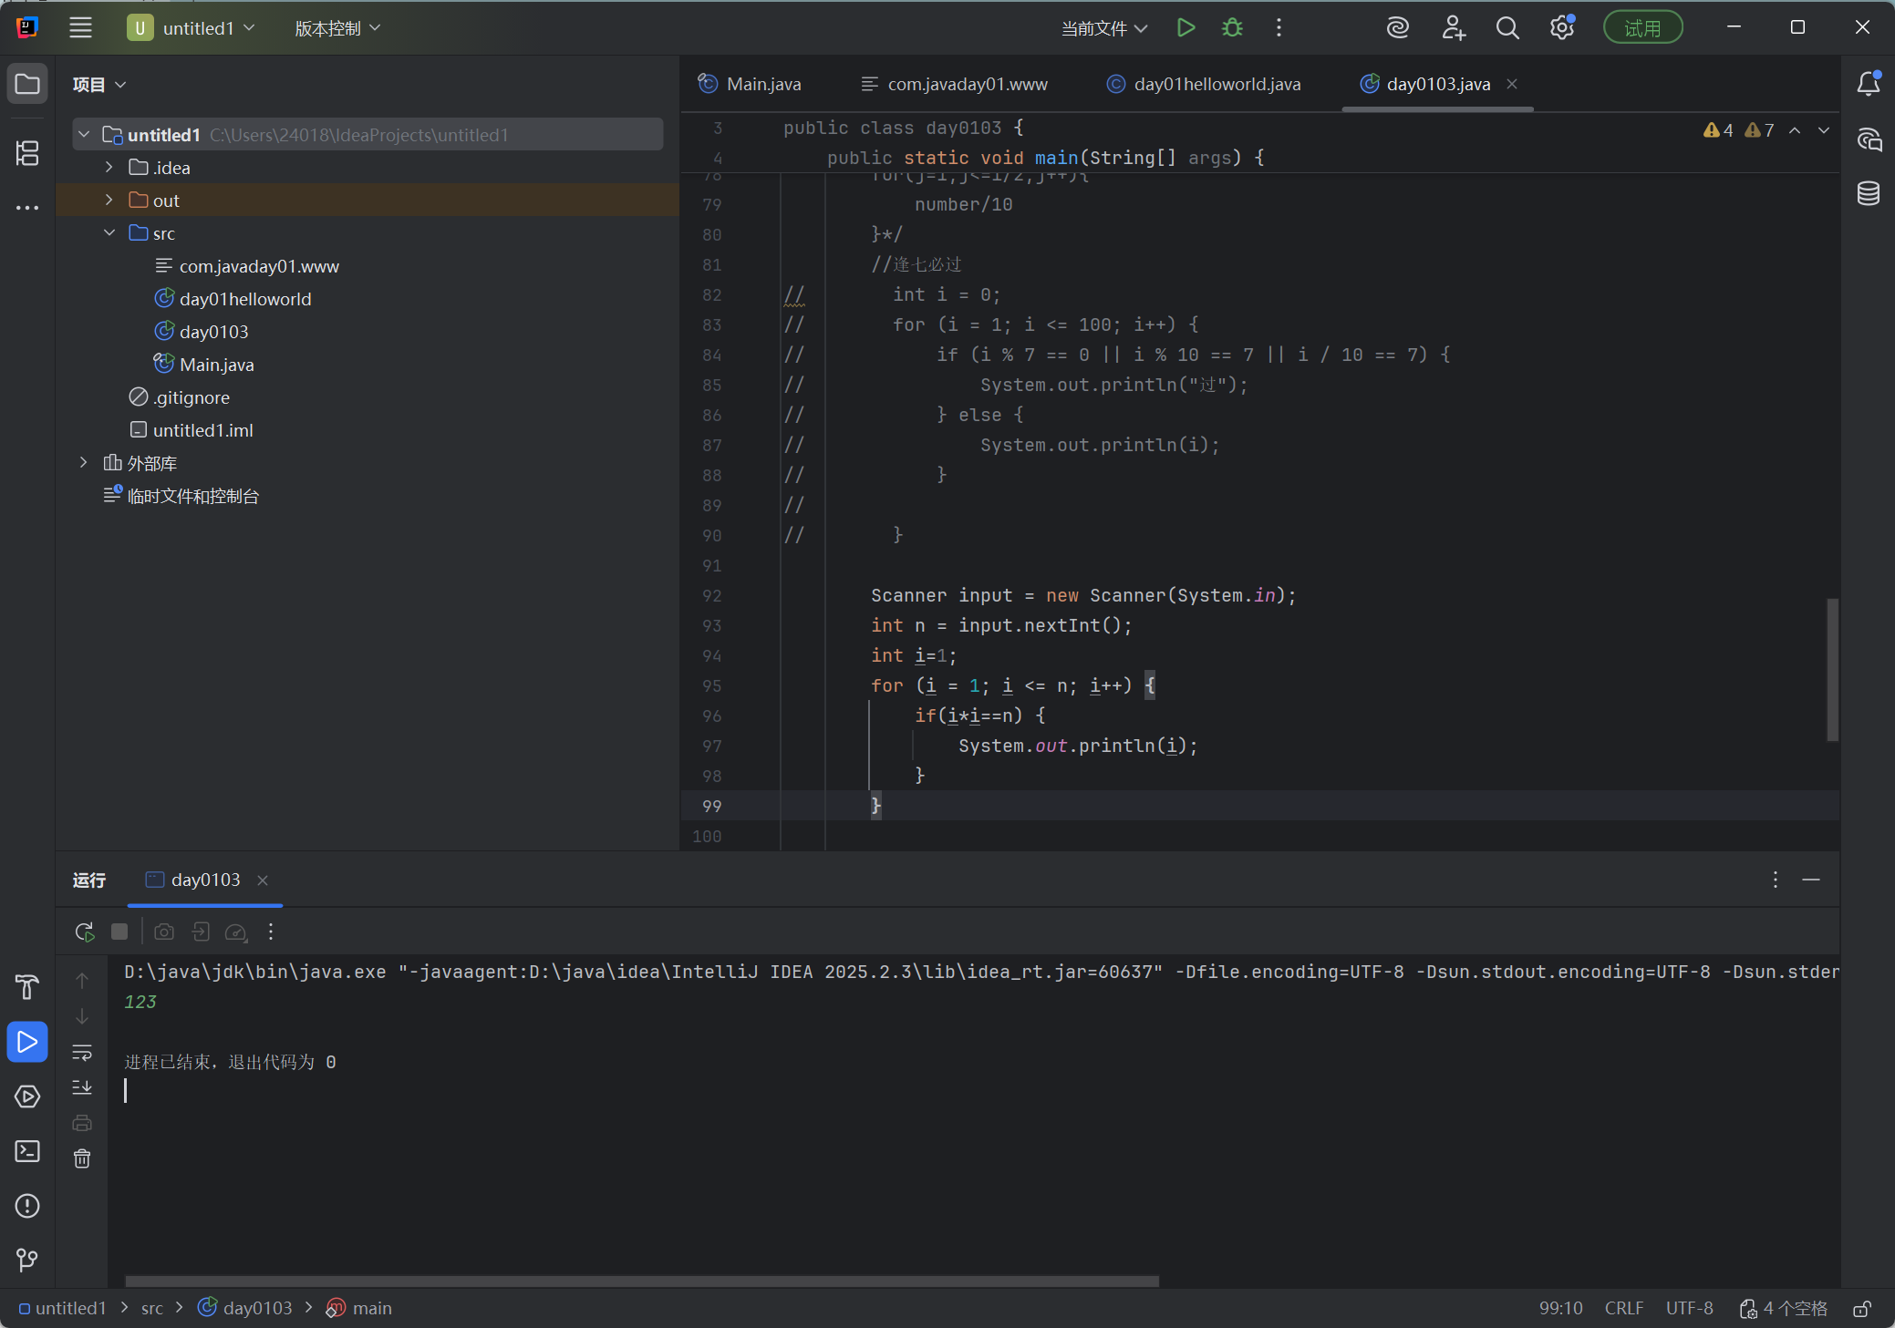Open the Database tool window icon

coord(1868,193)
